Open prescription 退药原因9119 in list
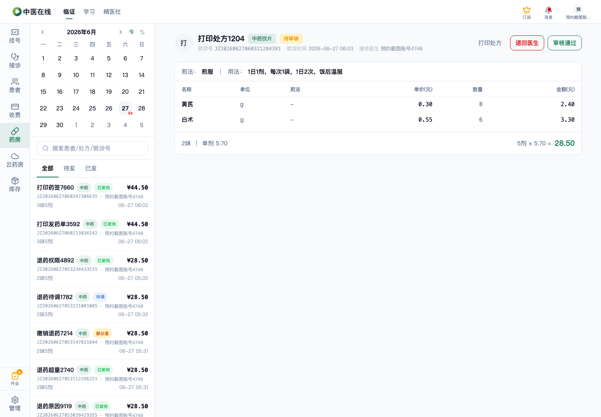 point(93,407)
